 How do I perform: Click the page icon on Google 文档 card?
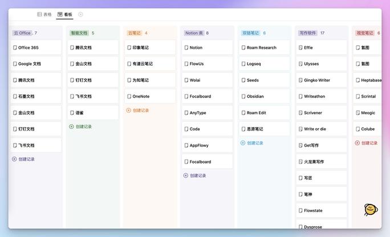15,64
